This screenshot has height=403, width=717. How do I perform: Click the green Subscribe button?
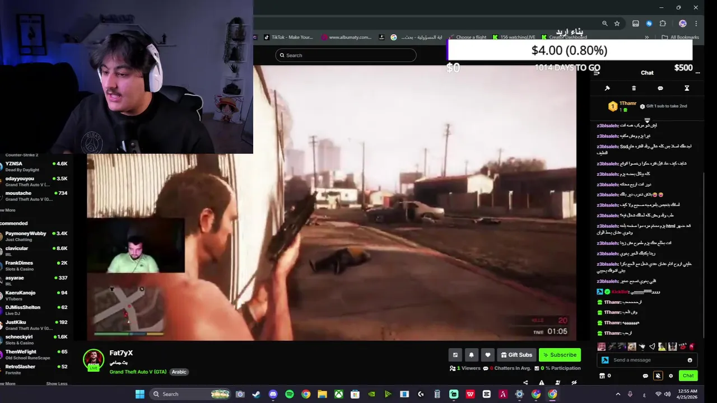(x=560, y=355)
